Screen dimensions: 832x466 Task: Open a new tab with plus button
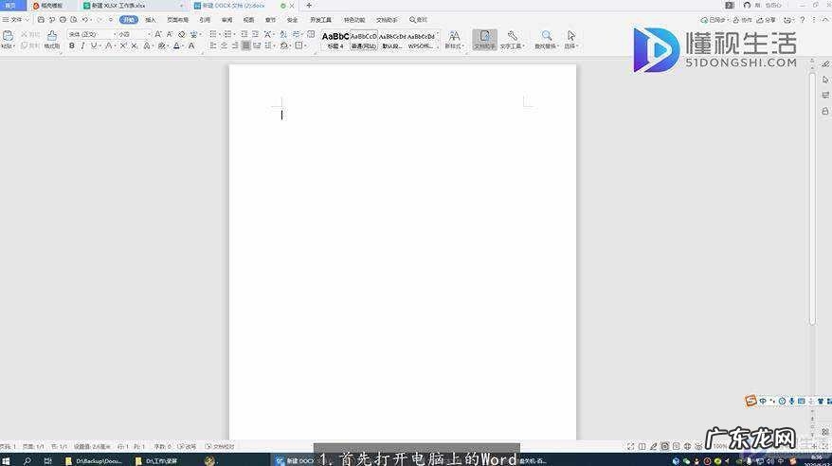pyautogui.click(x=309, y=6)
